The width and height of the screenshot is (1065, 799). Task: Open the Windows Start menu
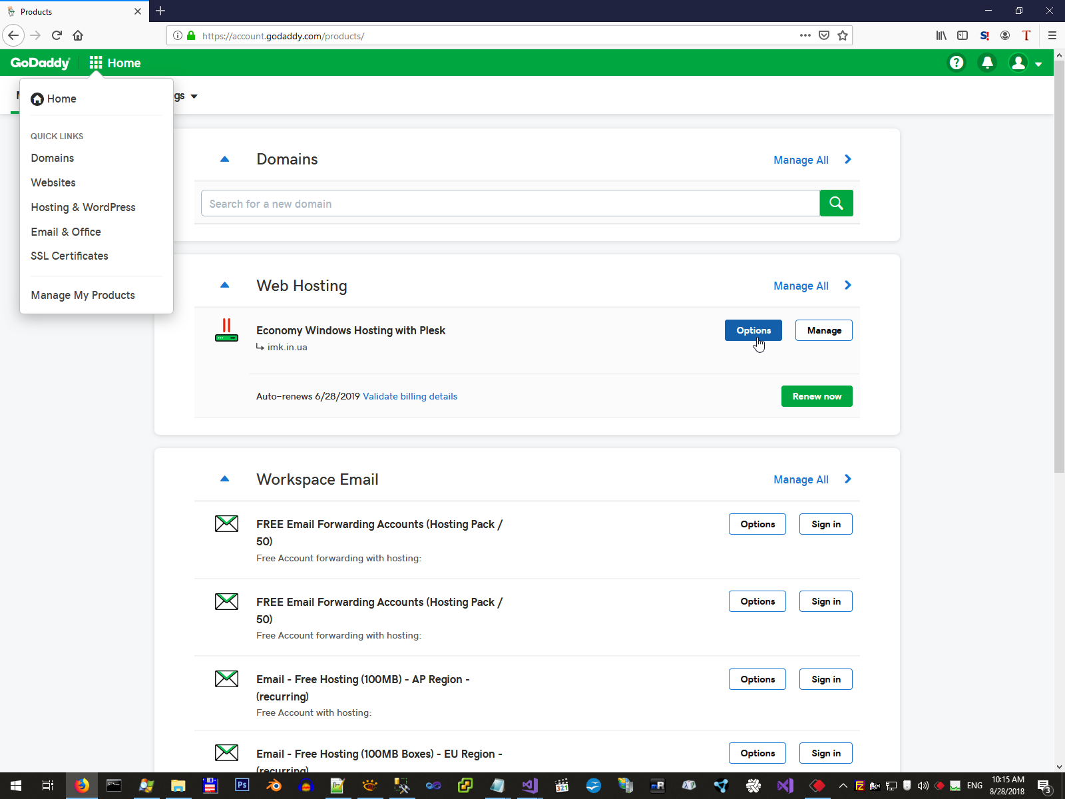point(16,786)
